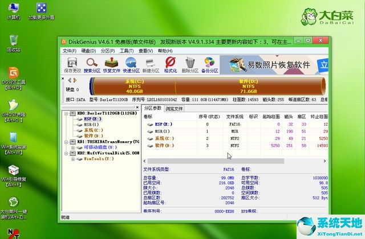365x239 pixels.
Task: Click the 序号(状态) column header
Action: click(x=209, y=117)
